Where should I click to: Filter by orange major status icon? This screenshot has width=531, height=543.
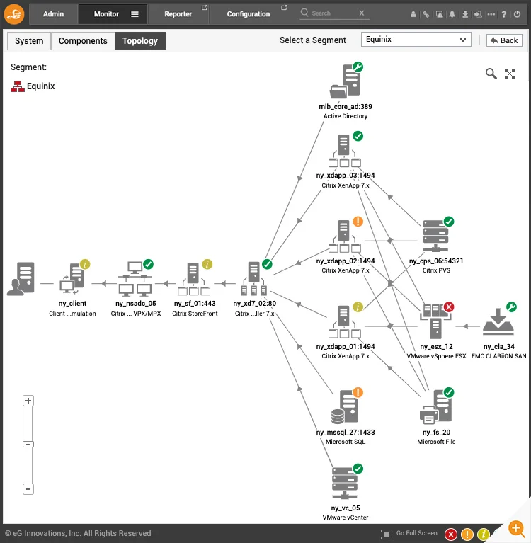tap(467, 535)
